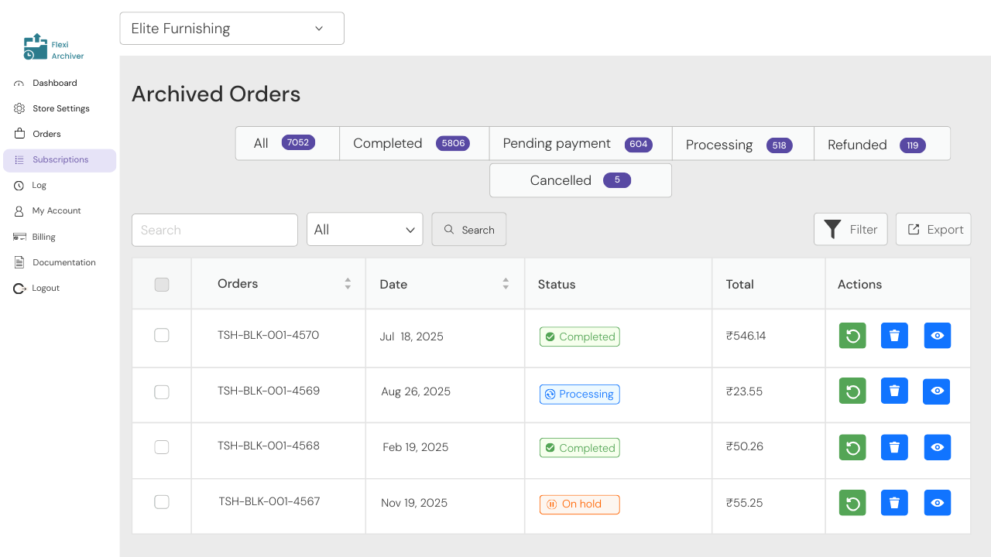The height and width of the screenshot is (557, 991).
Task: Toggle Date column sort arrows
Action: (x=506, y=284)
